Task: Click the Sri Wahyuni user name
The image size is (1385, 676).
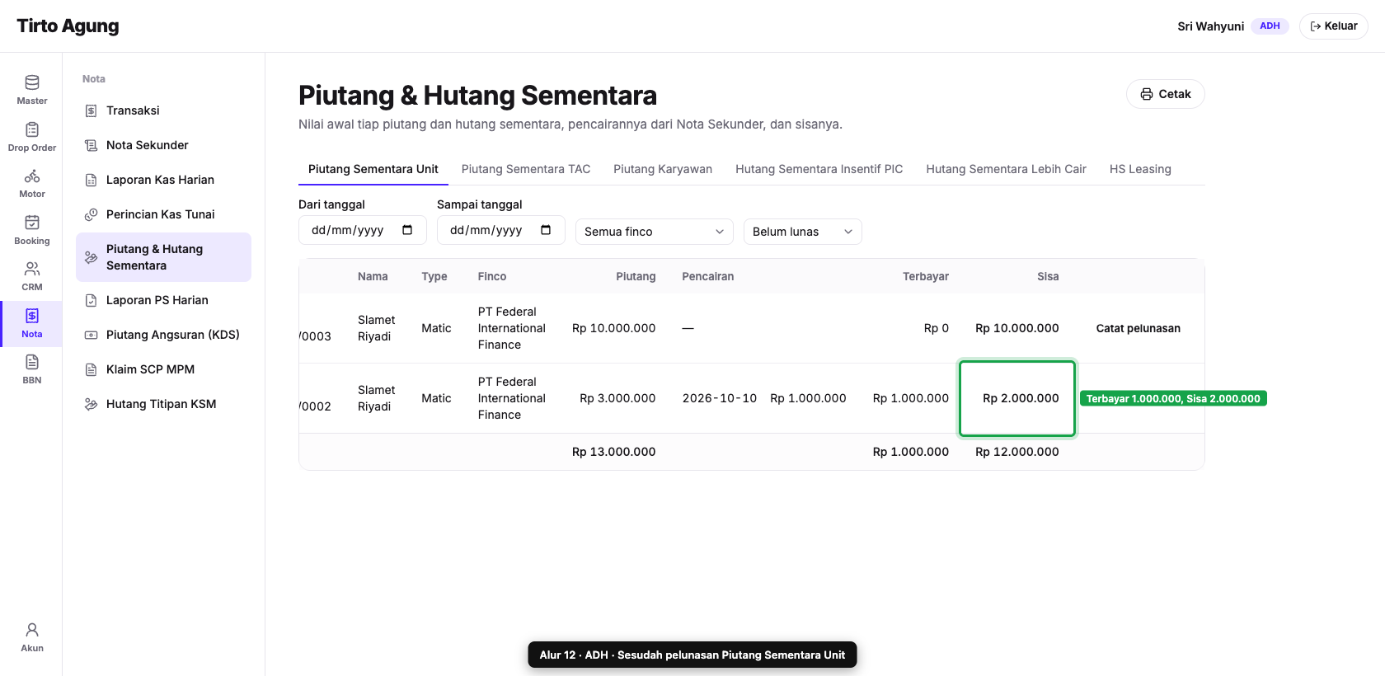Action: [x=1210, y=26]
